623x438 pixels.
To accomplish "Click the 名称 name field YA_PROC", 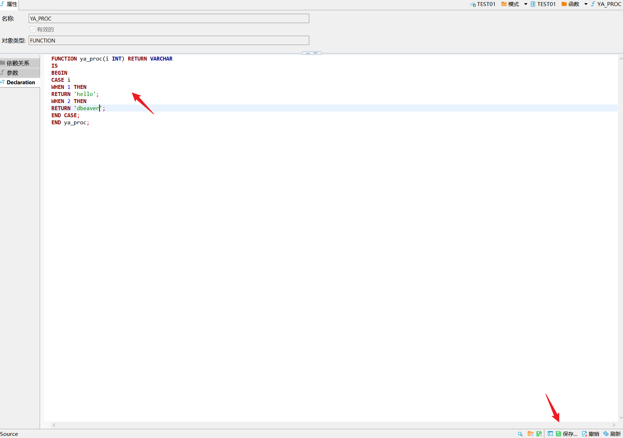I will [169, 18].
